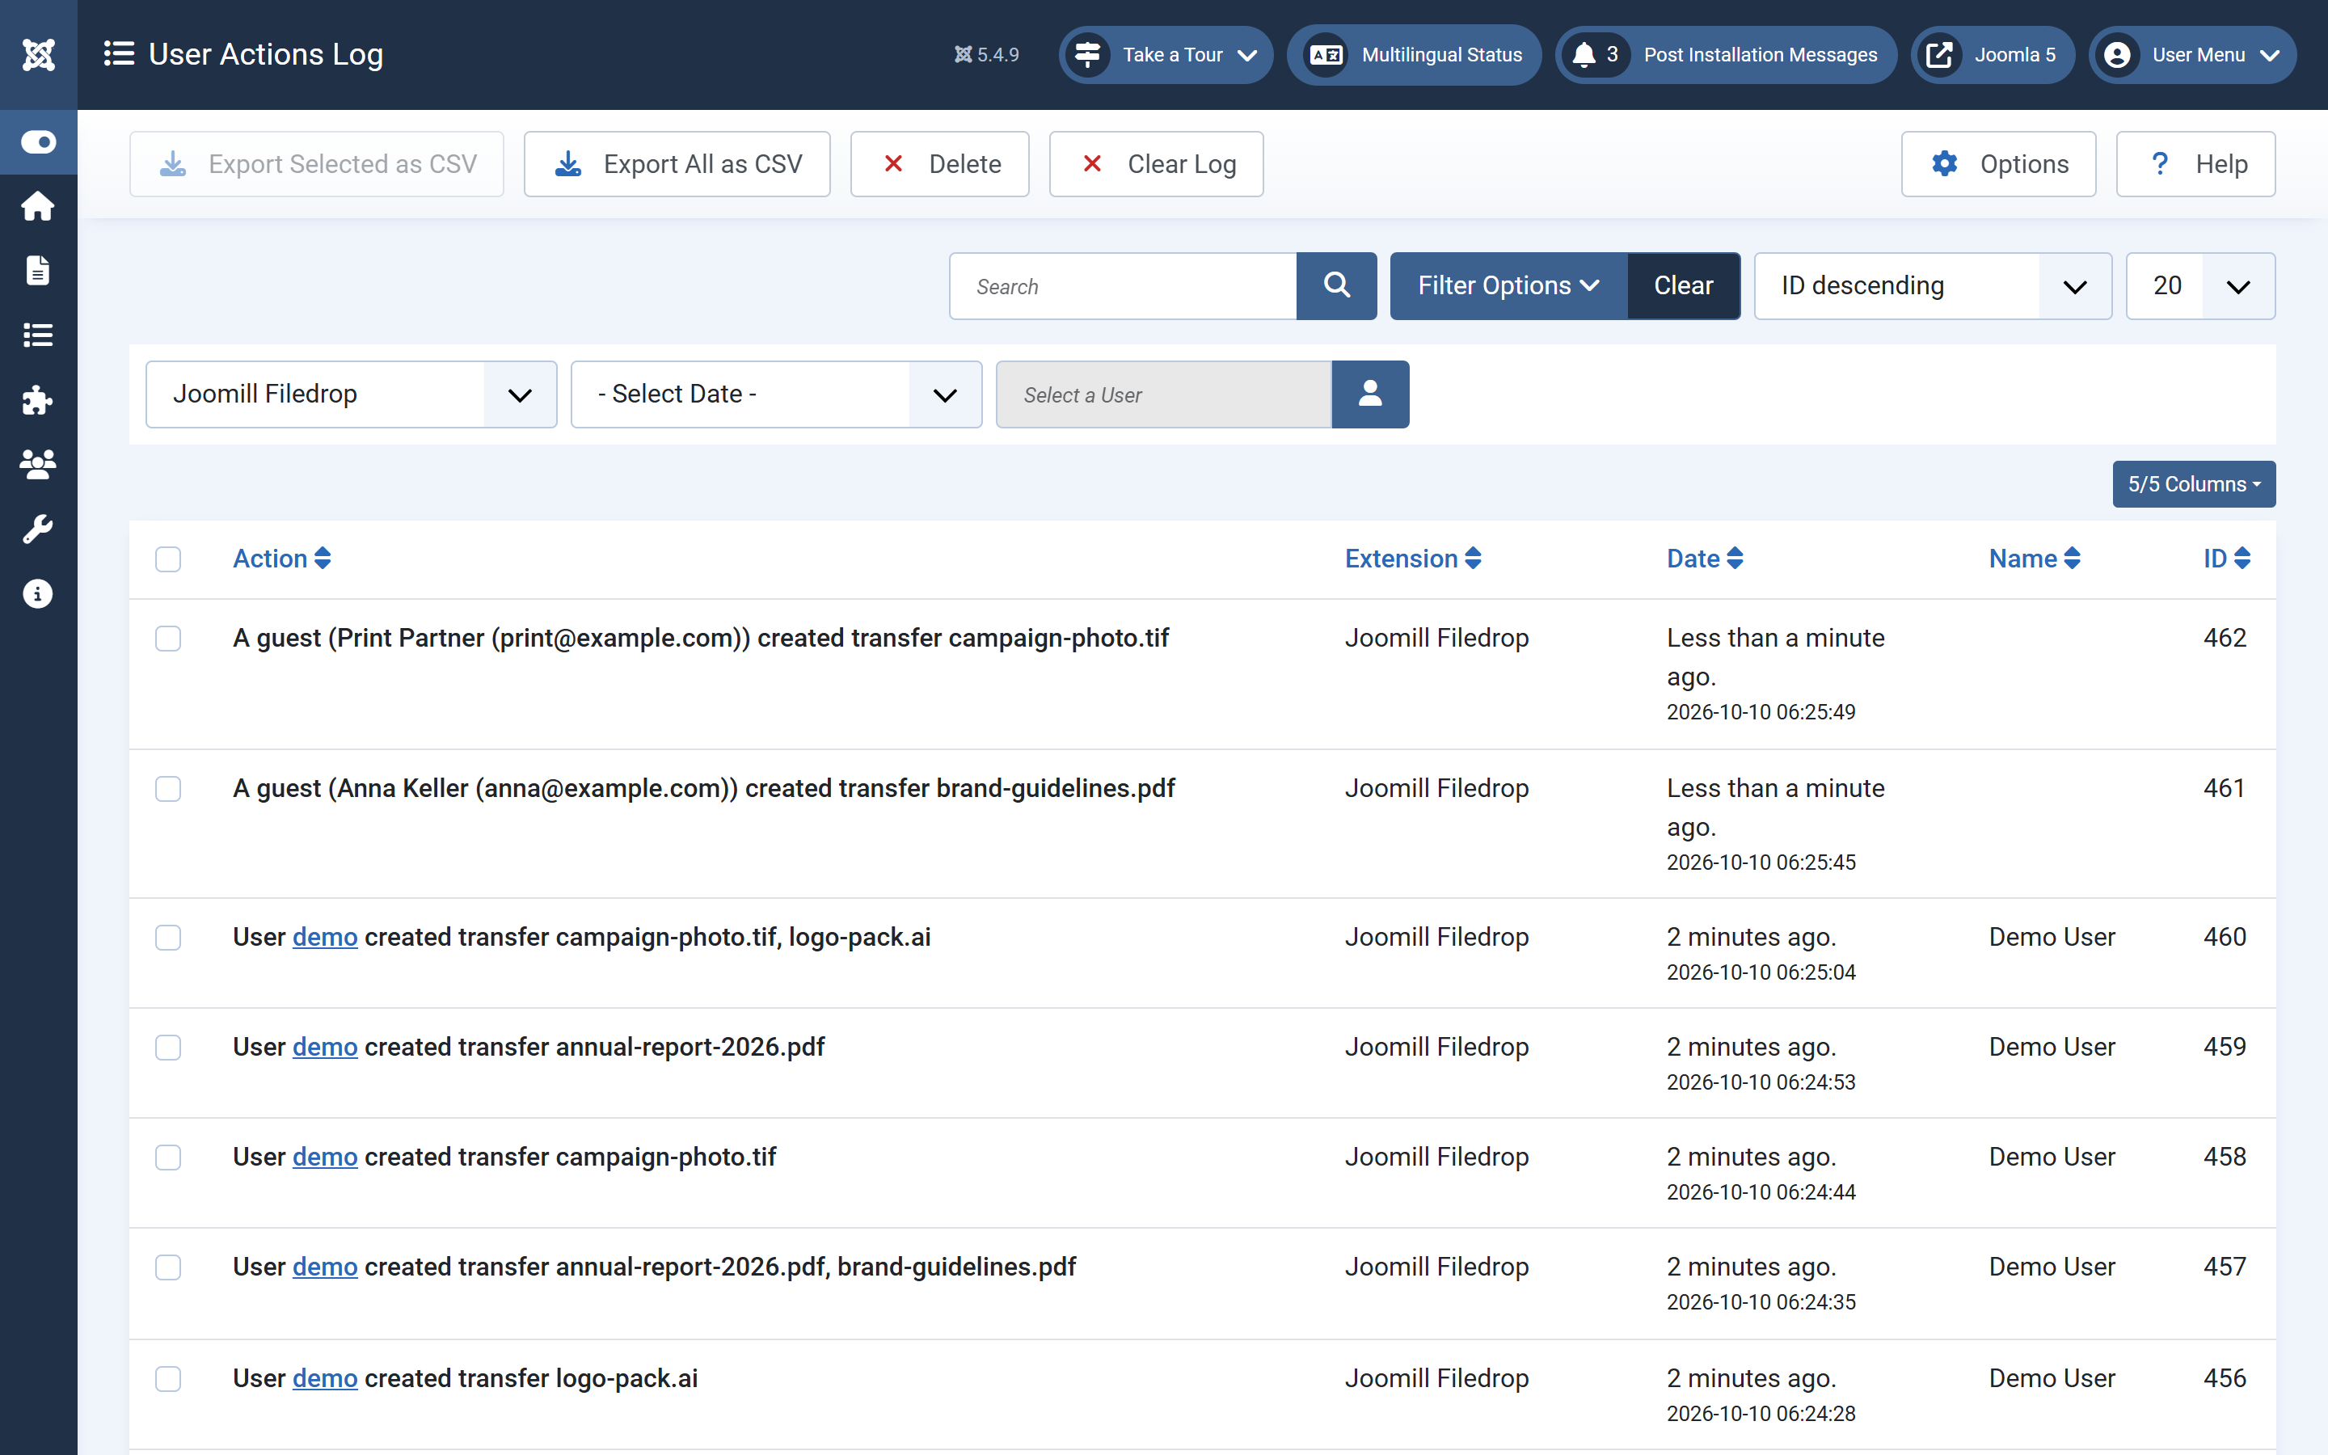Click the notification bell icon
Viewport: 2328px width, 1455px height.
point(1584,55)
